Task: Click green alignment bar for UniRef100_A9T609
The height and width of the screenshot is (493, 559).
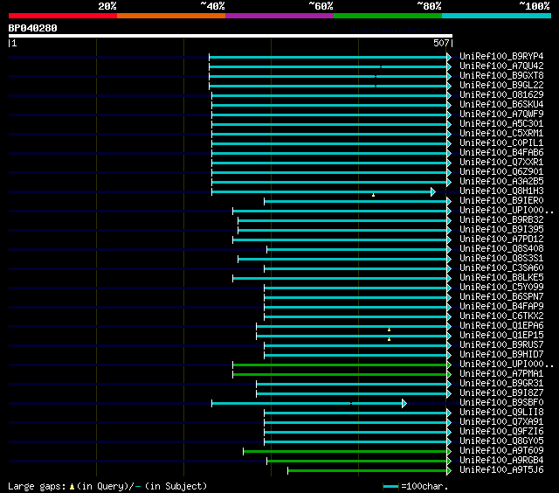Action: tap(345, 452)
